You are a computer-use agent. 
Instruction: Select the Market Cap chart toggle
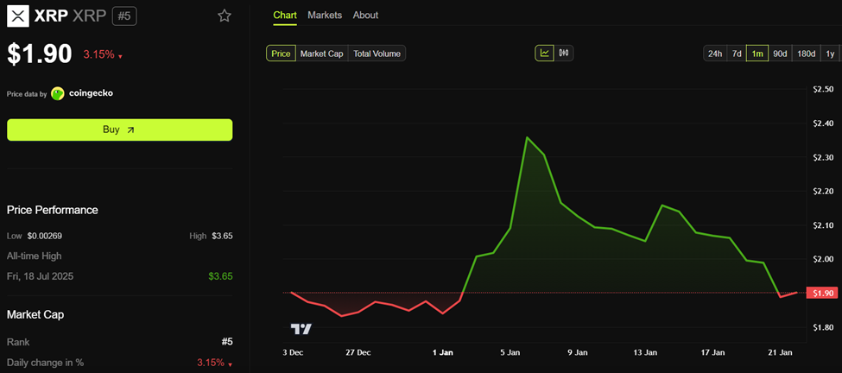(321, 54)
